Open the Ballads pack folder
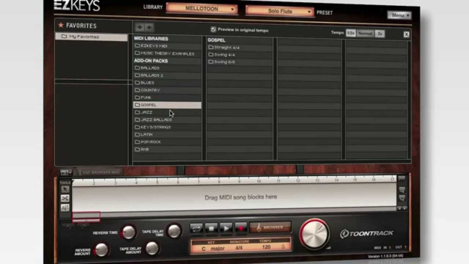The height and width of the screenshot is (264, 469). [x=167, y=68]
